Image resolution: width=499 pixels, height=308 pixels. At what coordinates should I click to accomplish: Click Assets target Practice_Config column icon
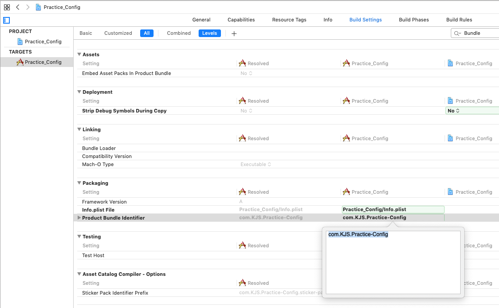point(346,63)
